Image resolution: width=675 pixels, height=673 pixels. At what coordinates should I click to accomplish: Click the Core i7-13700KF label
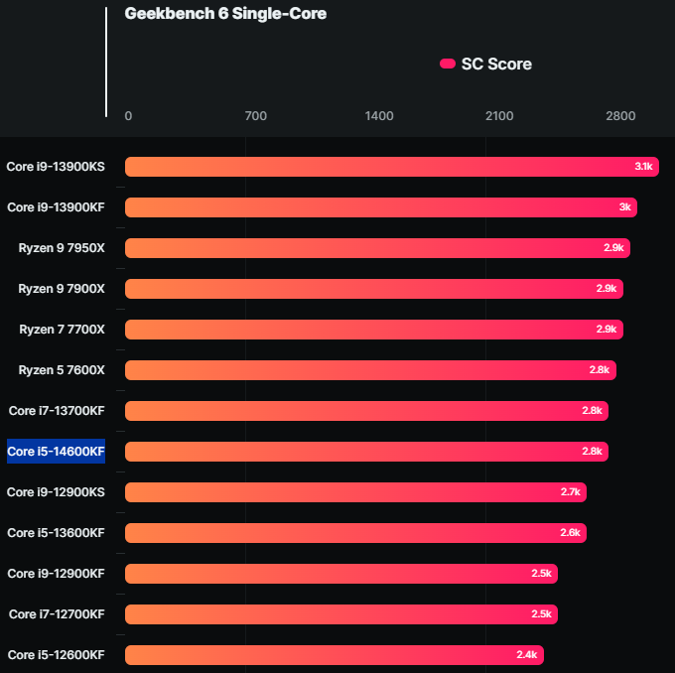57,411
